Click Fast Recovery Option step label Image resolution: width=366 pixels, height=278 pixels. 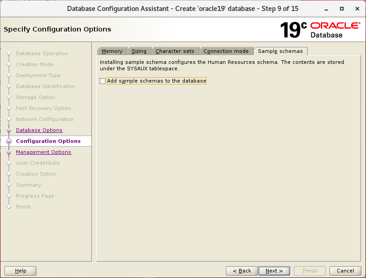click(x=43, y=108)
